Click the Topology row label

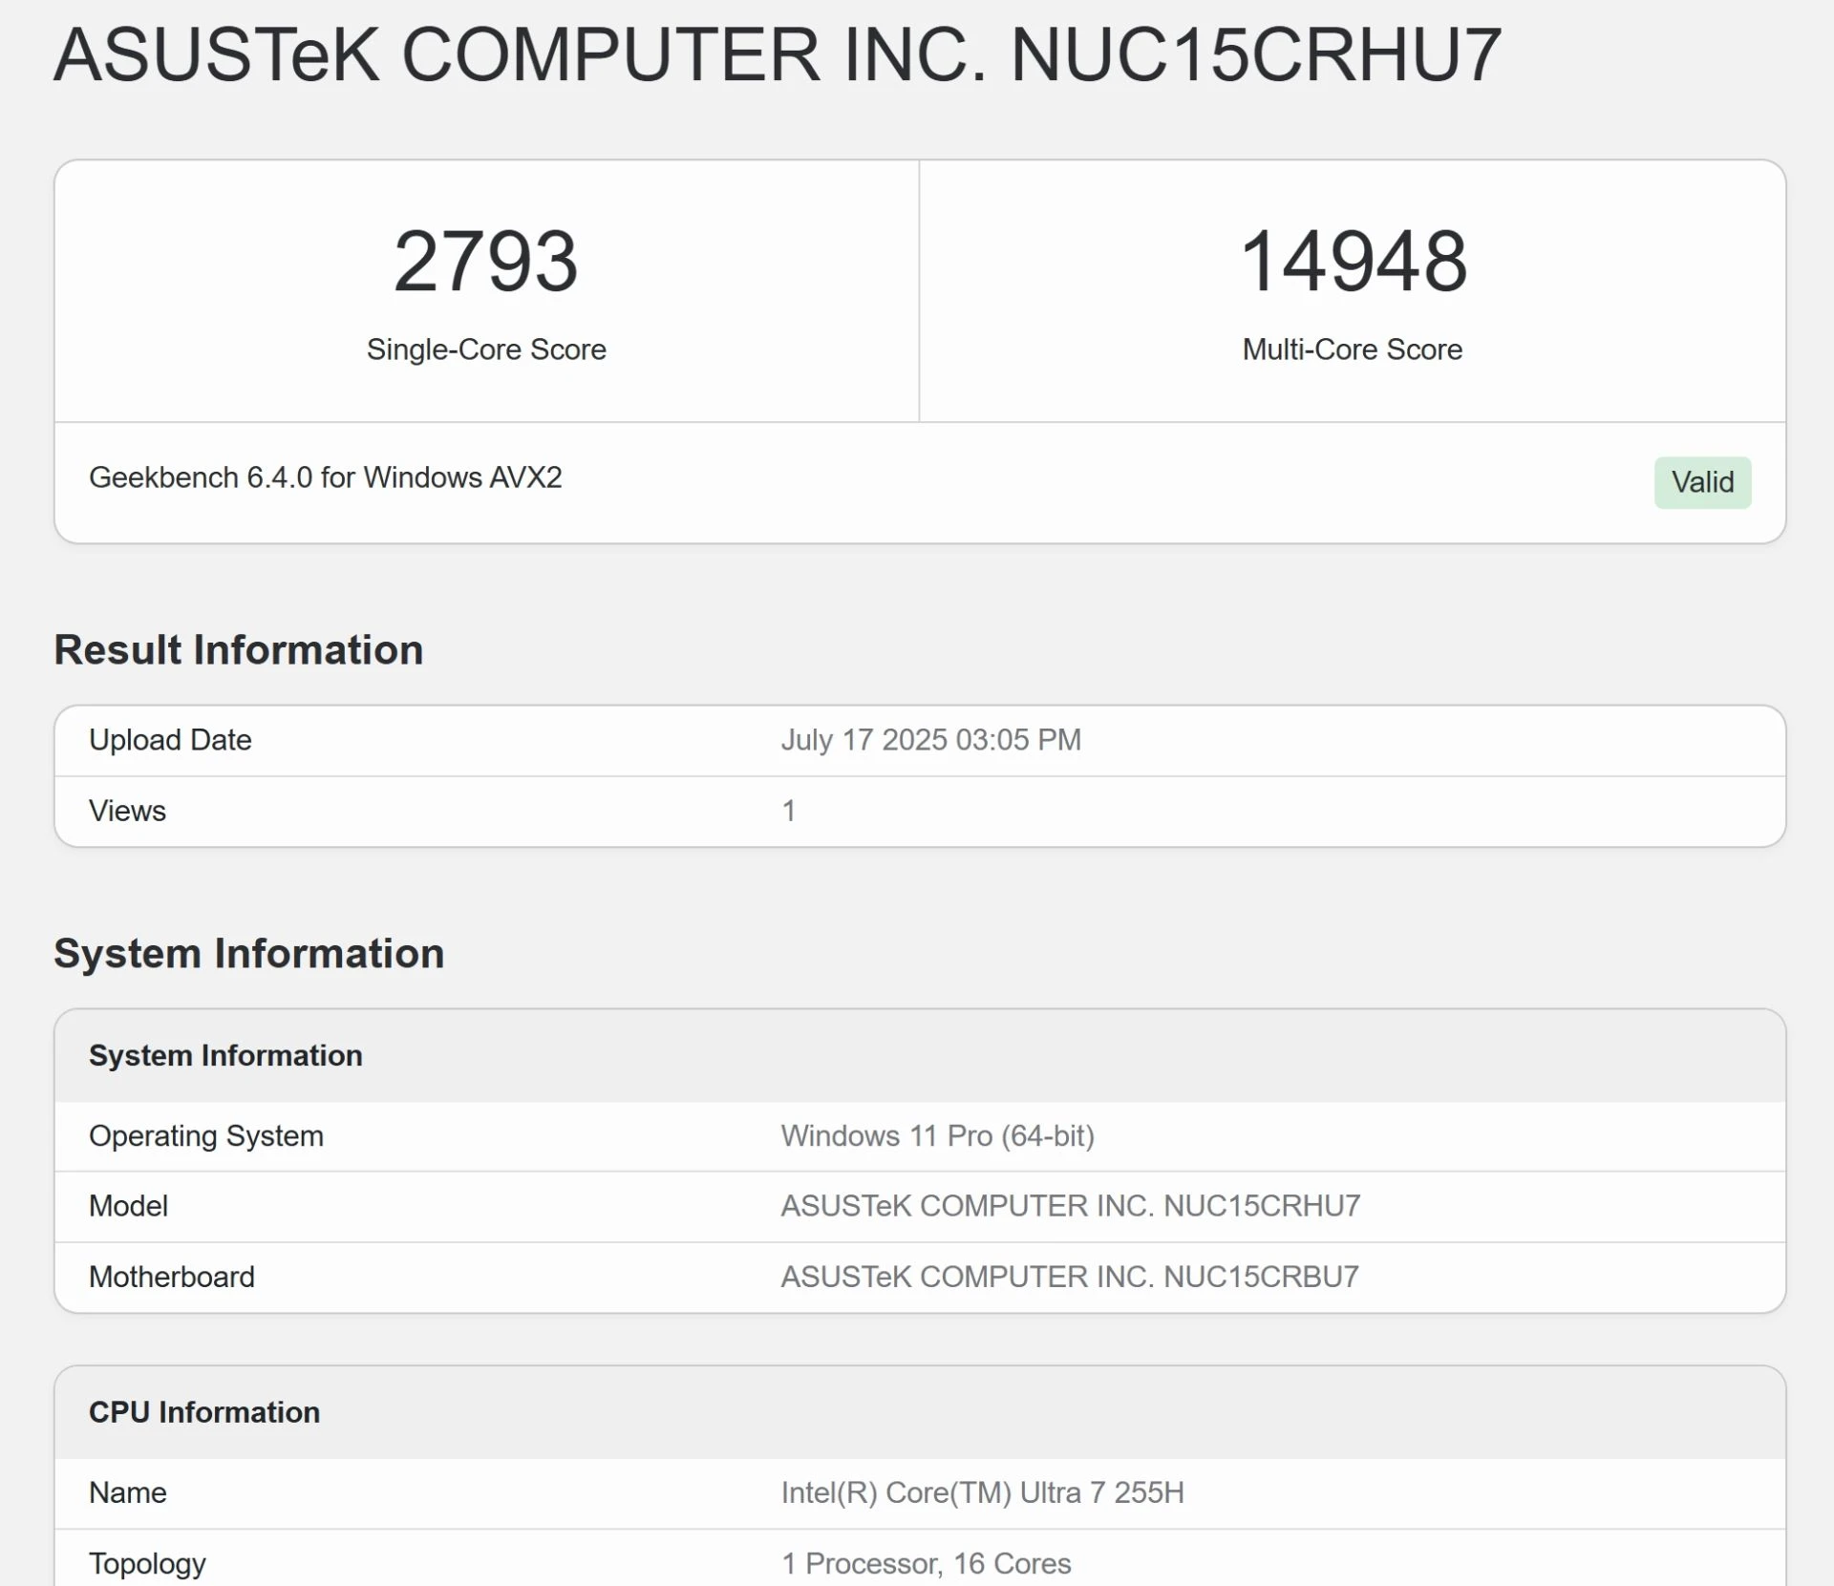pos(147,1563)
